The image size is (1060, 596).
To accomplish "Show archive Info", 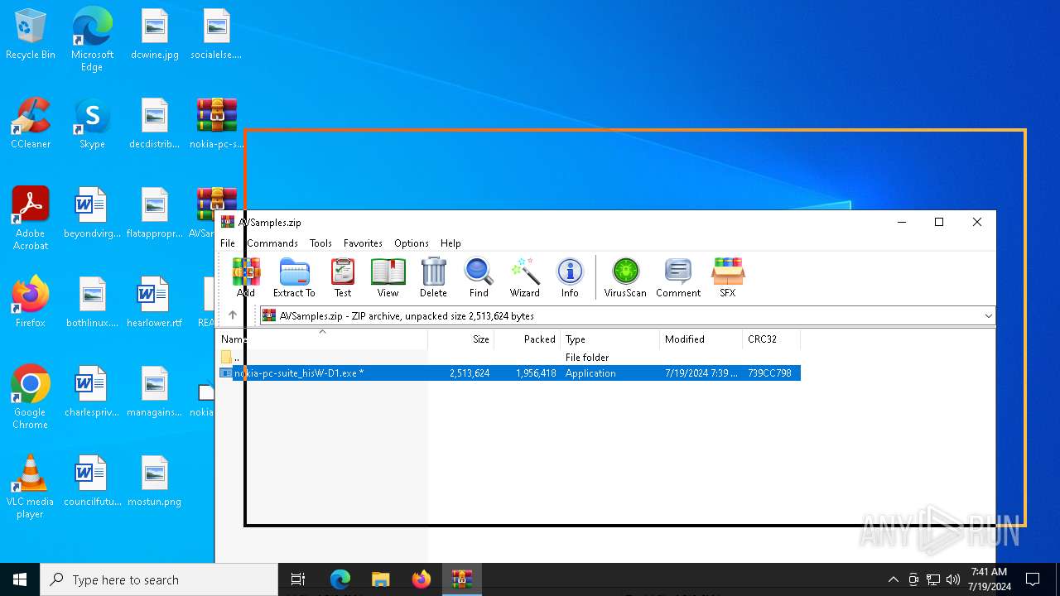I will tap(570, 277).
